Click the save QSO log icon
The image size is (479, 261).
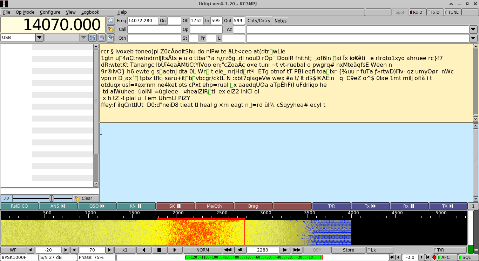click(111, 38)
